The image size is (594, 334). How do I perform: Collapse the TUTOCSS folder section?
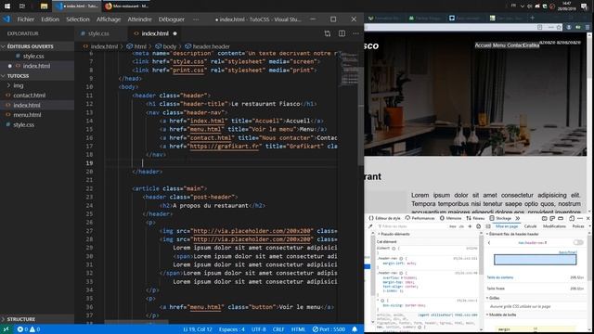[37, 76]
